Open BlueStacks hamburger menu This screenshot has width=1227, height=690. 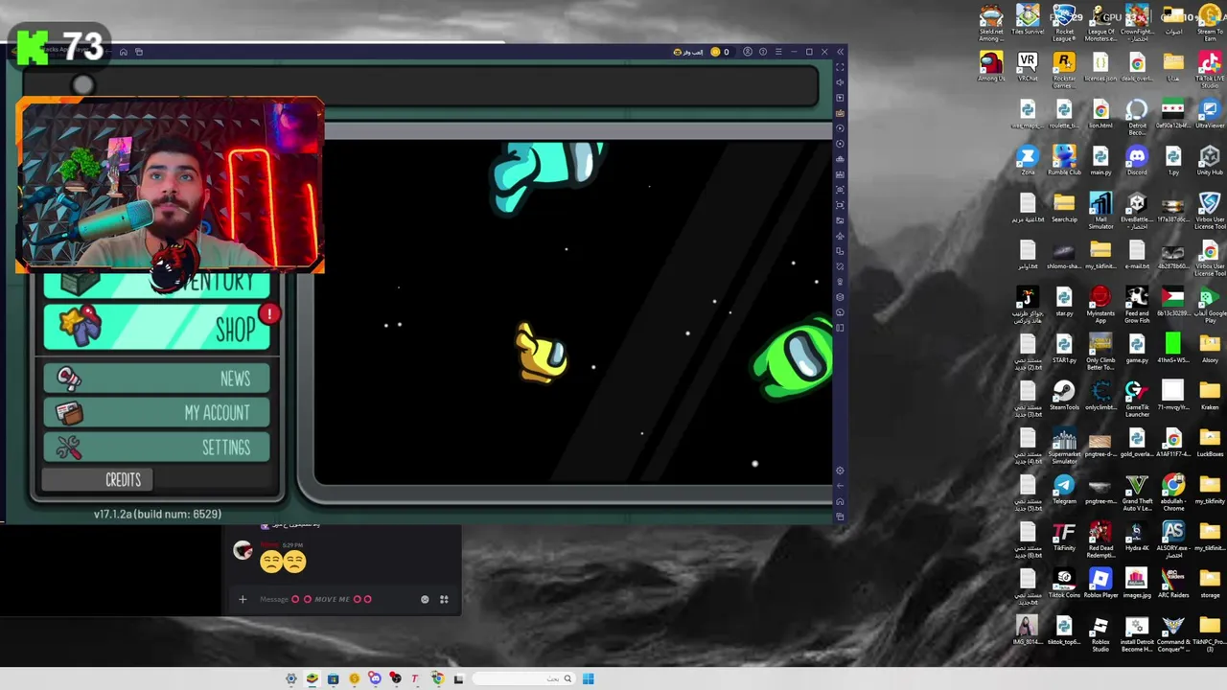click(x=778, y=52)
